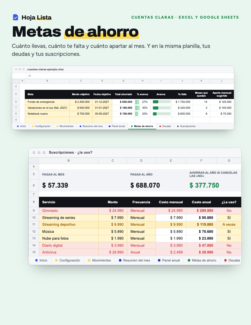Click the 'Costo anual' column header
Viewport: 251px width, 325px height.
[x=201, y=202]
